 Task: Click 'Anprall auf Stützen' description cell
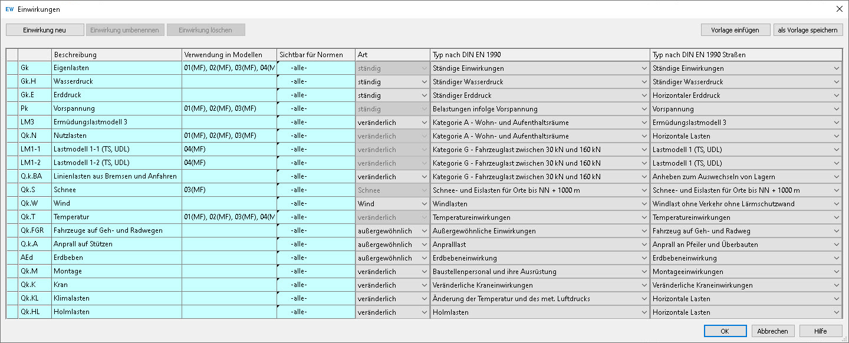click(x=117, y=245)
